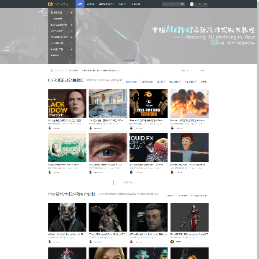Select the blue highlighted tab in the top navigation
The width and height of the screenshot is (259, 259).
pyautogui.click(x=80, y=4)
